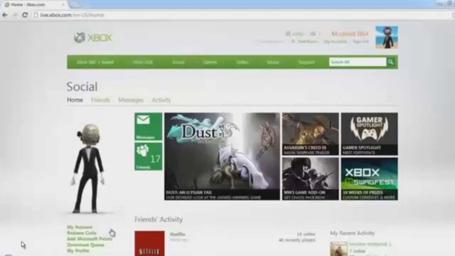The height and width of the screenshot is (256, 455).
Task: Switch to the Activity tab under Social
Action: (x=161, y=100)
